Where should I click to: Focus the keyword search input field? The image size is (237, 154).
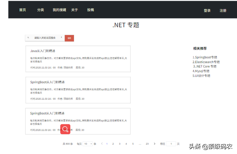pyautogui.click(x=45, y=38)
